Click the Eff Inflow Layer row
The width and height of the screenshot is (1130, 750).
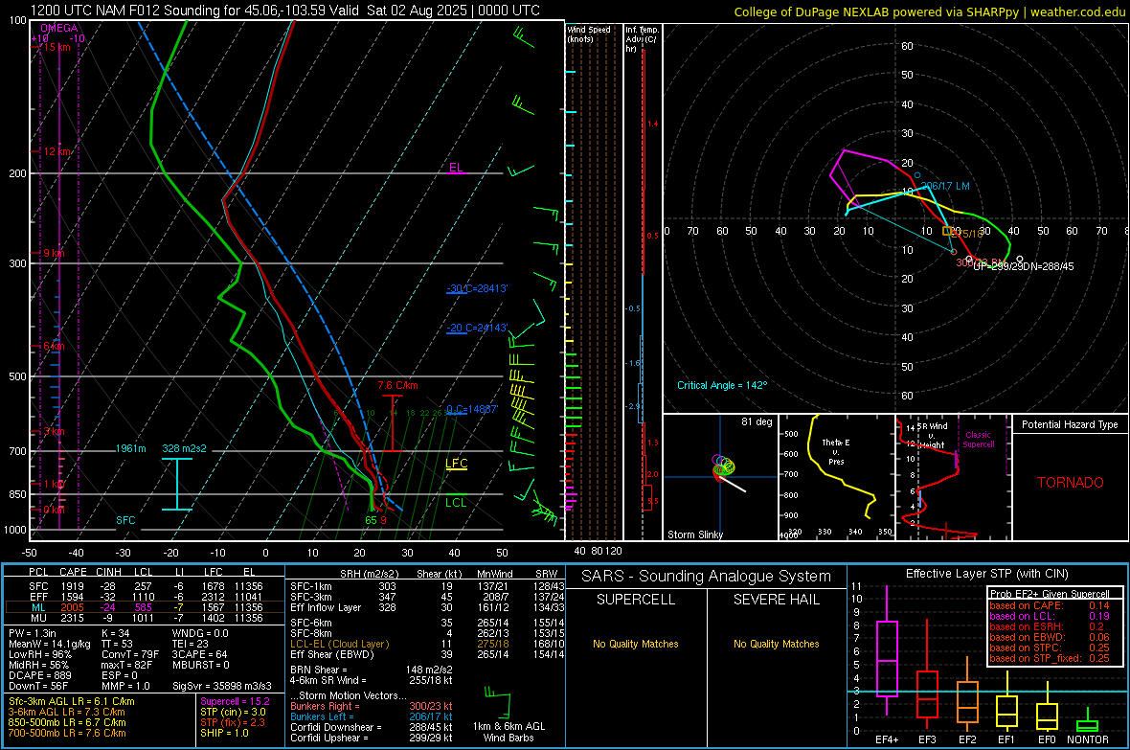click(x=427, y=608)
